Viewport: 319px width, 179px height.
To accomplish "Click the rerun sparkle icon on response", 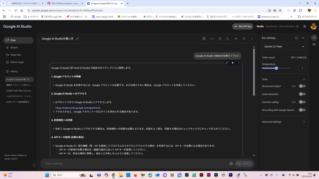I will point(232,63).
